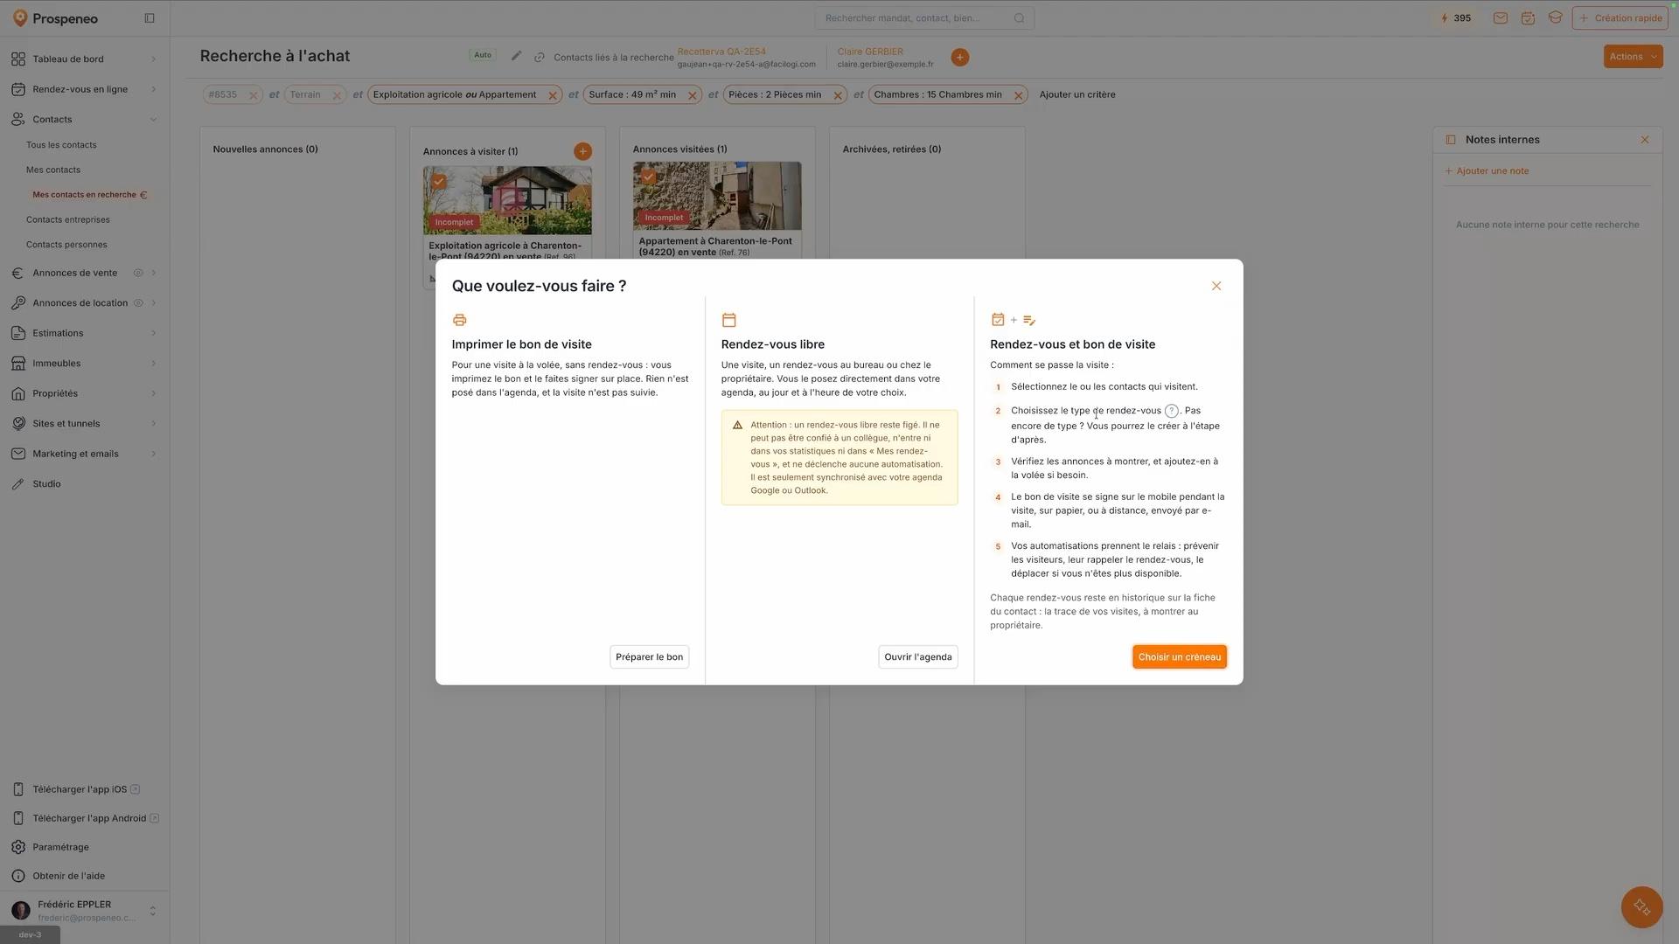
Task: Open the graduation cap icon in top bar
Action: 1555,17
